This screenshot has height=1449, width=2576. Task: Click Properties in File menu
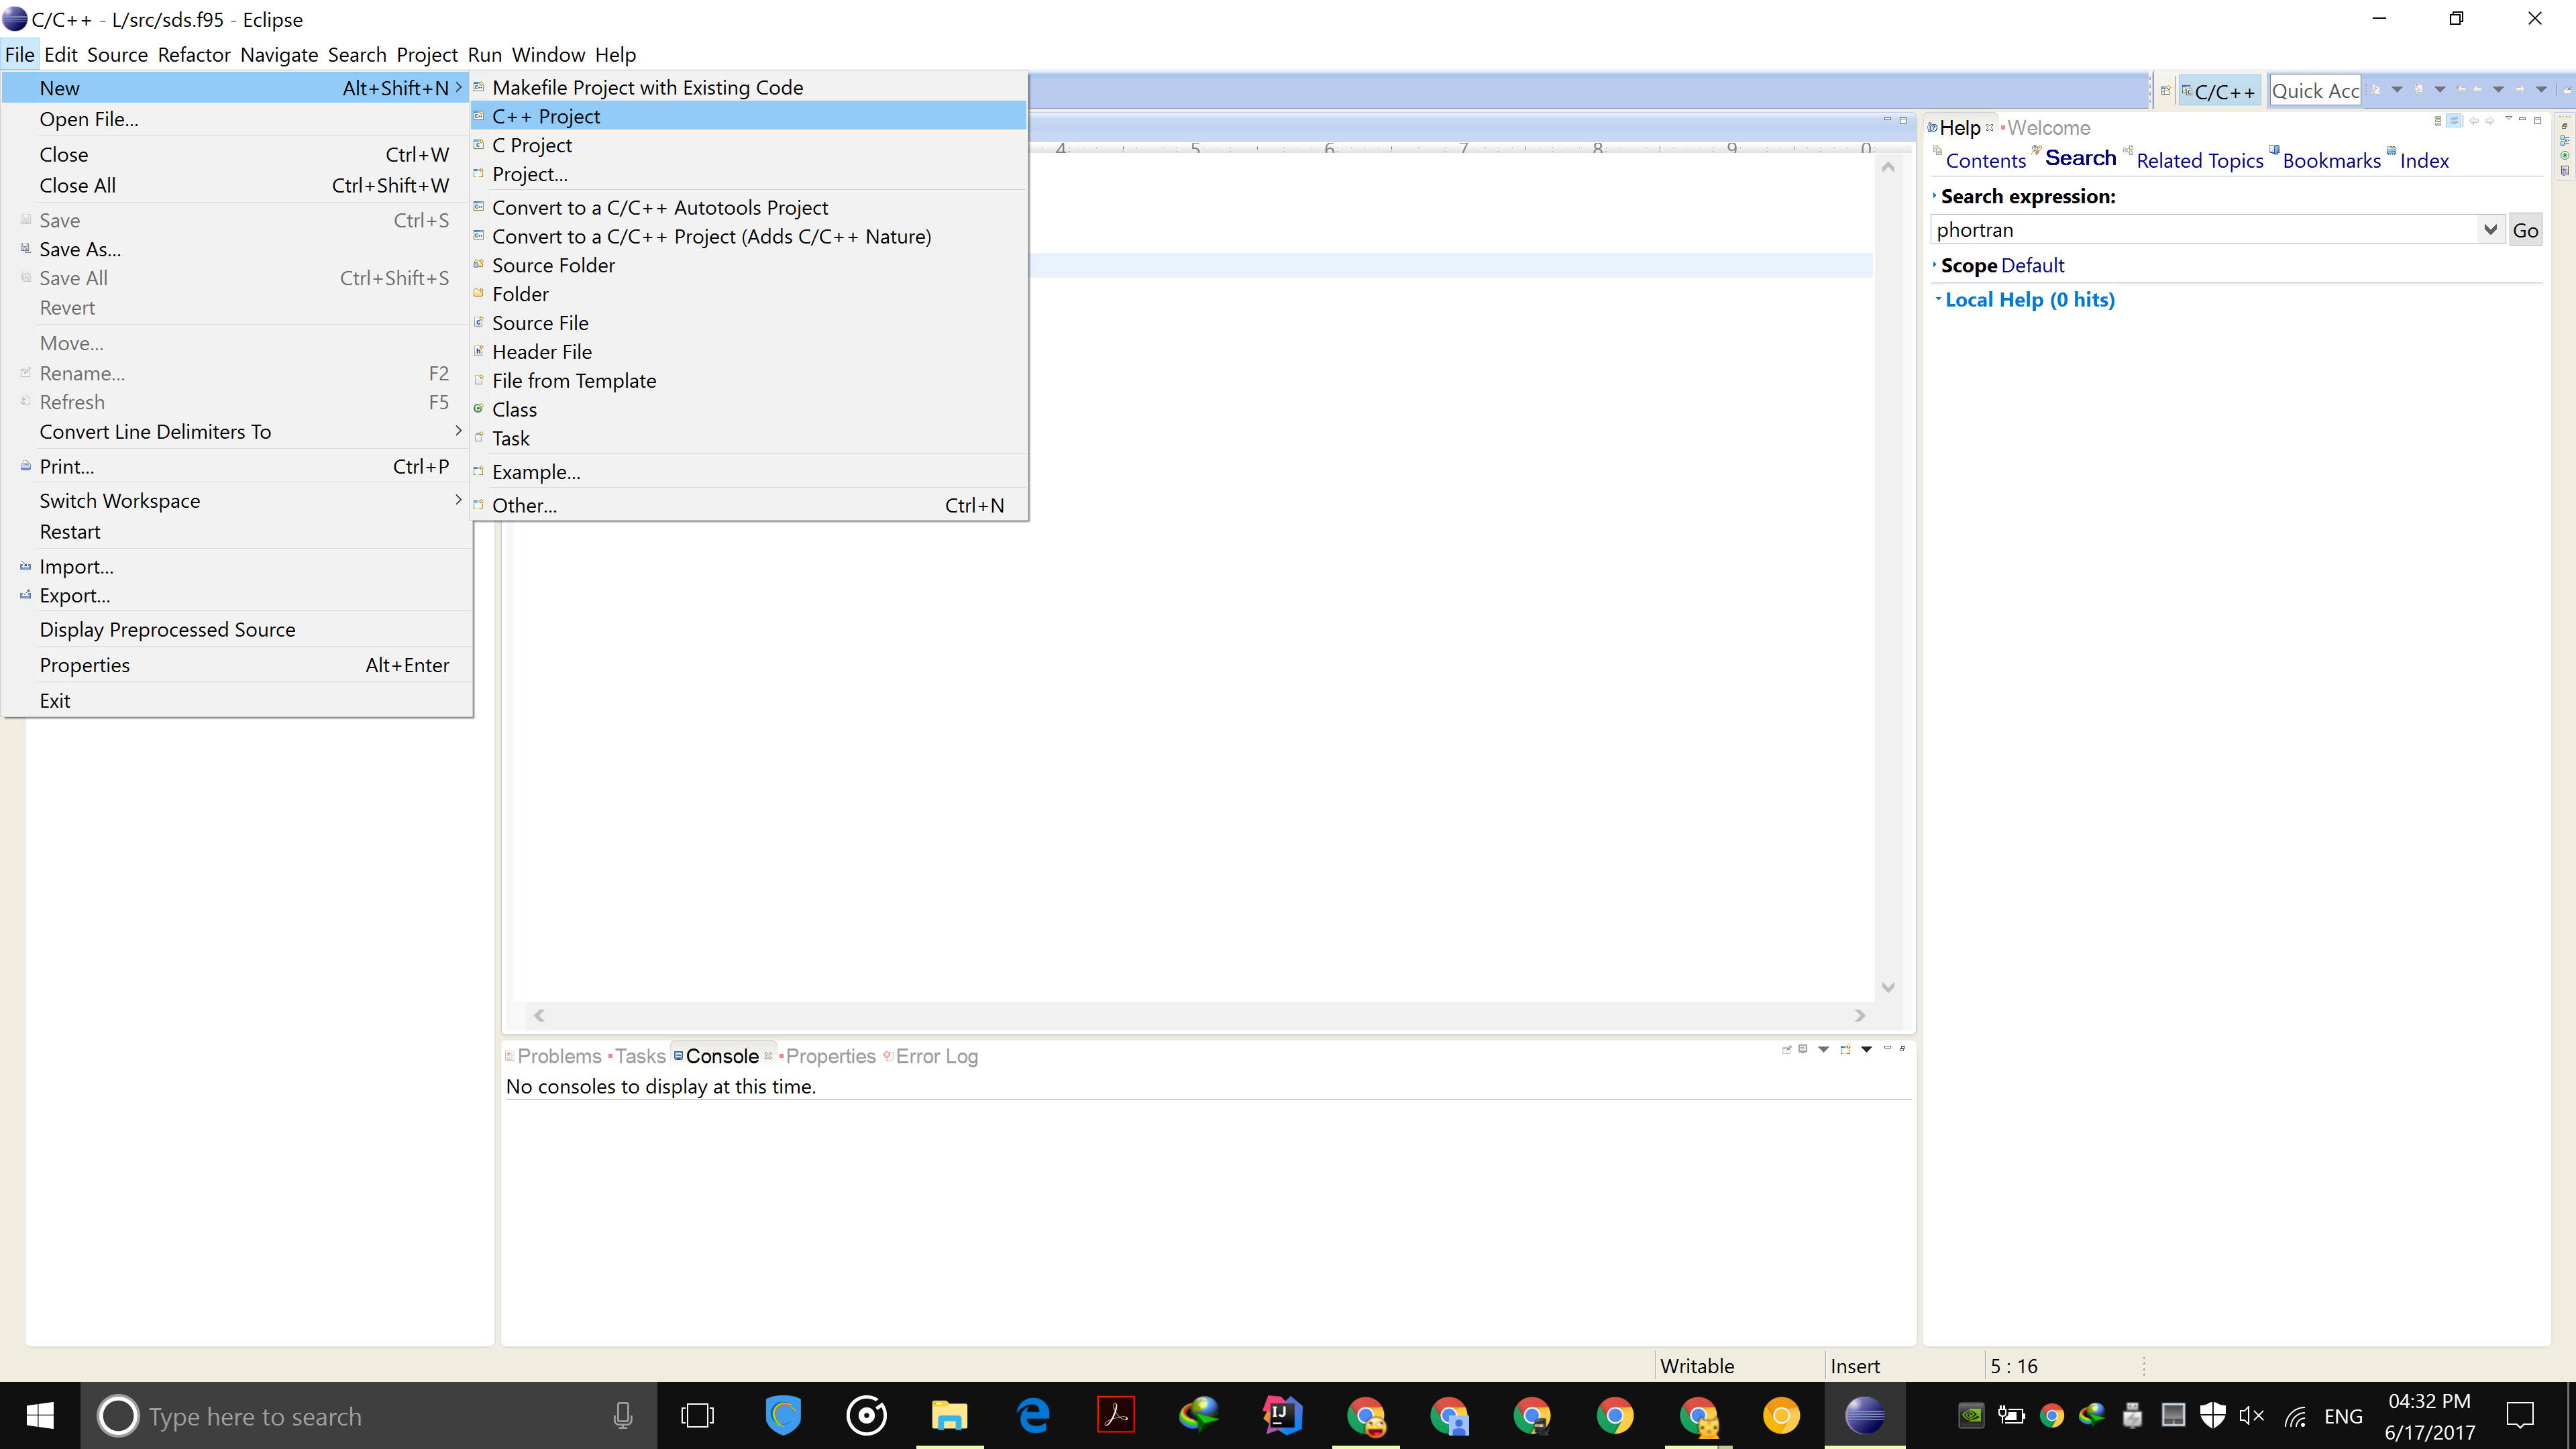click(x=237, y=665)
